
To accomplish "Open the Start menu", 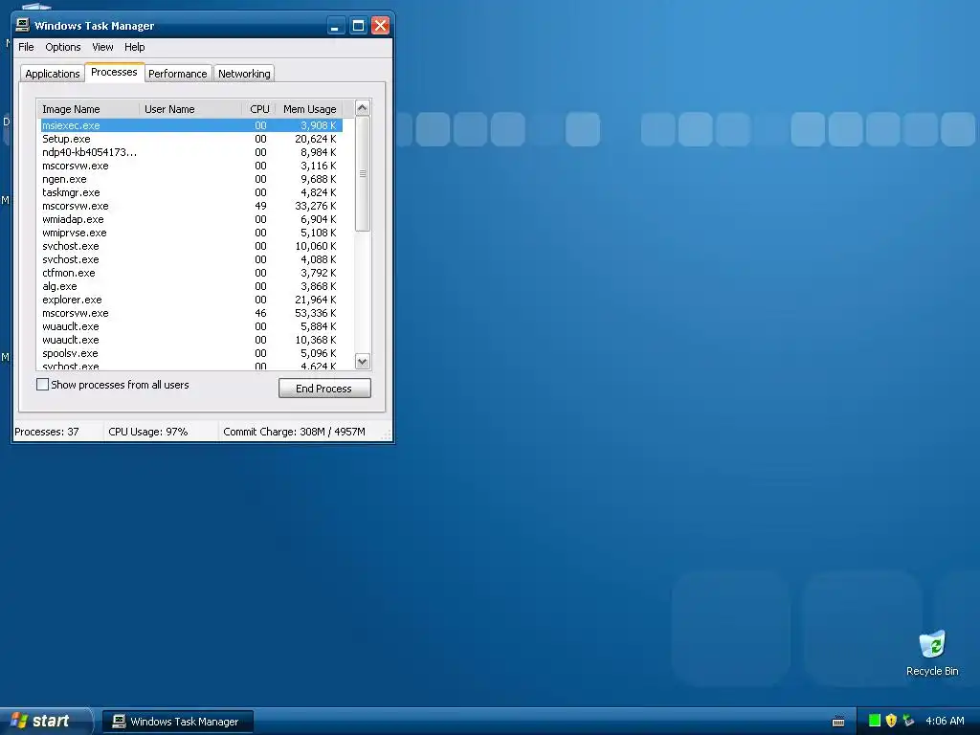I will point(45,721).
